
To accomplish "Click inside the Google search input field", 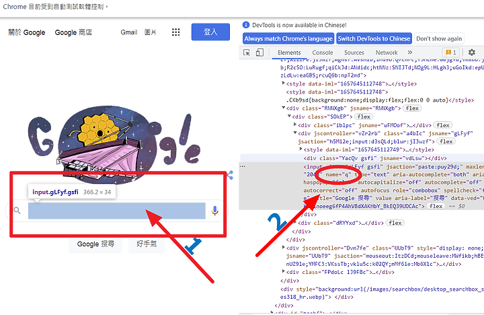I will [117, 211].
